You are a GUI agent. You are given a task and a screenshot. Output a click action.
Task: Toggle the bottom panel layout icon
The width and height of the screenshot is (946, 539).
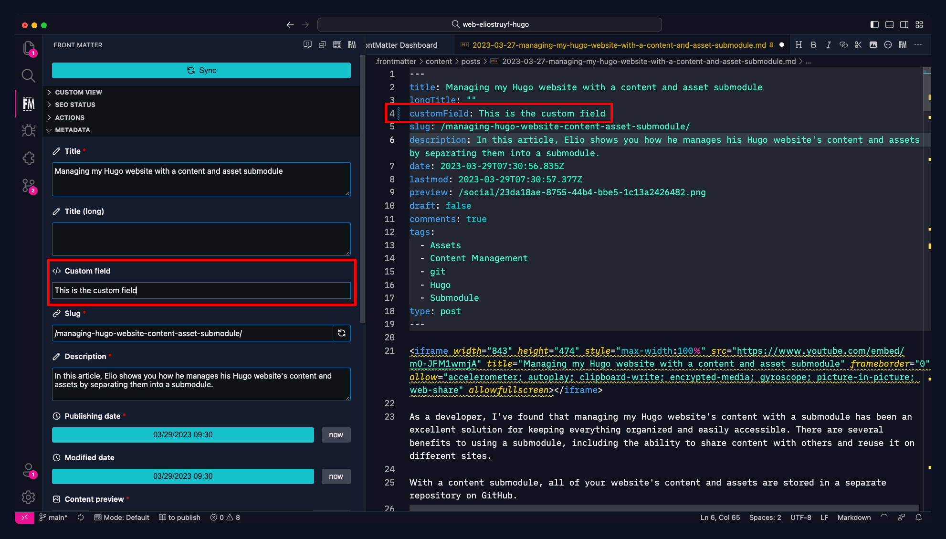pos(889,24)
